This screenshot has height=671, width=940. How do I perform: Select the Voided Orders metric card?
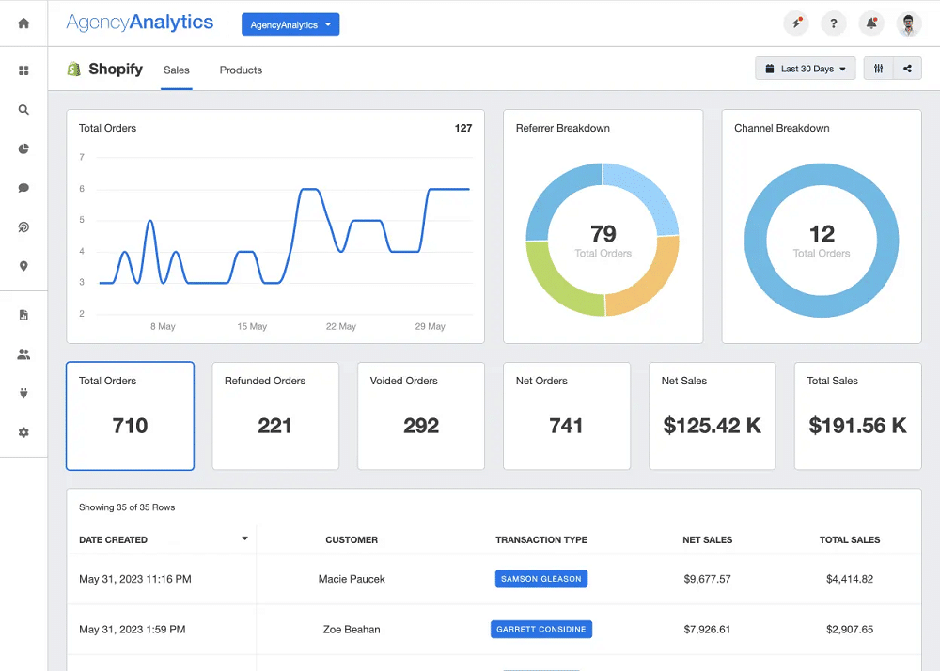tap(420, 415)
